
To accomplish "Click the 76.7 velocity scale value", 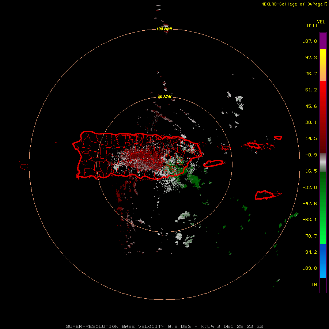I will (311, 73).
